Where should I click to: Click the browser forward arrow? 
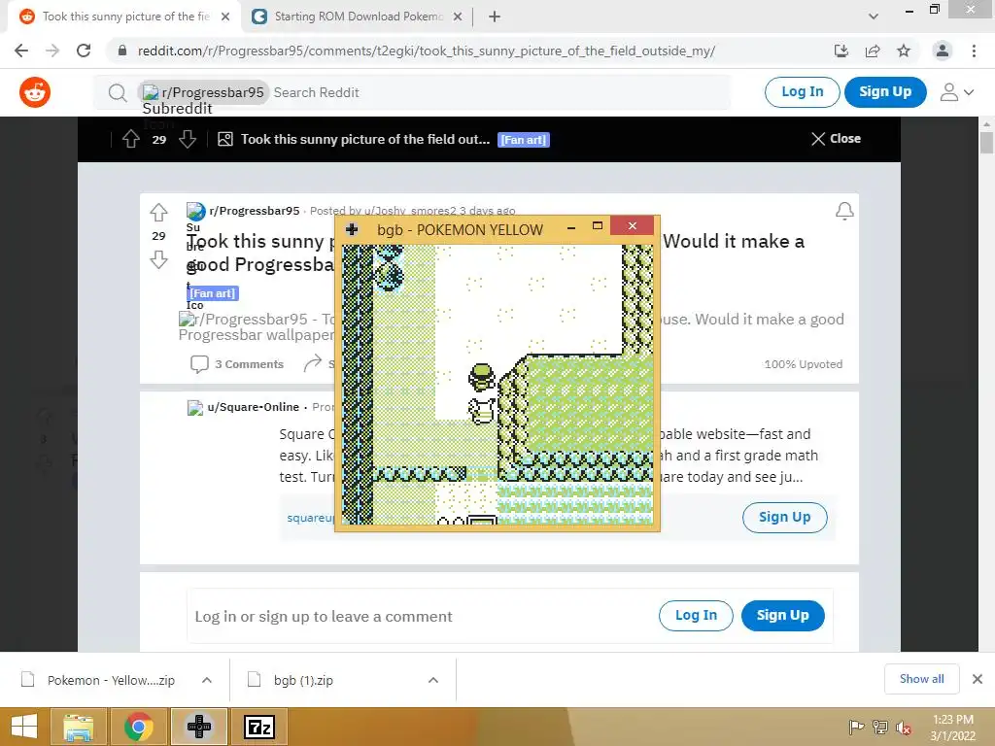52,51
